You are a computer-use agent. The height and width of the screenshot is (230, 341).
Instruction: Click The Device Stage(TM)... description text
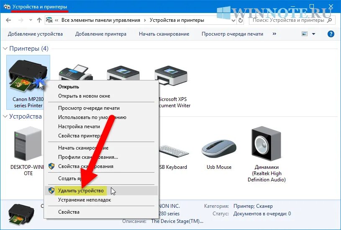(177, 221)
